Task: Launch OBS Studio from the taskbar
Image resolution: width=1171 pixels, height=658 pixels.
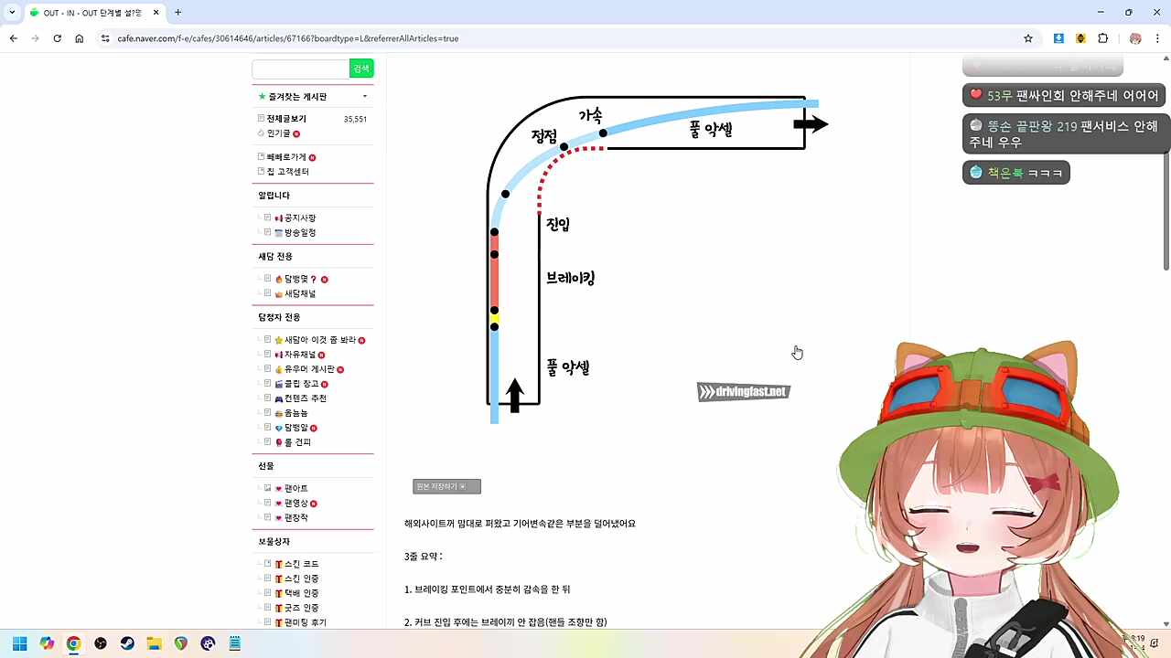Action: pyautogui.click(x=101, y=643)
